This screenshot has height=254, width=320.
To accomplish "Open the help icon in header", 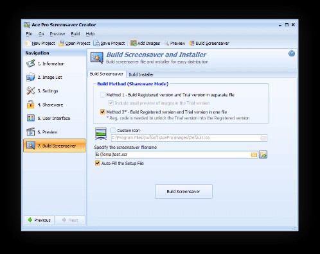I will point(292,53).
